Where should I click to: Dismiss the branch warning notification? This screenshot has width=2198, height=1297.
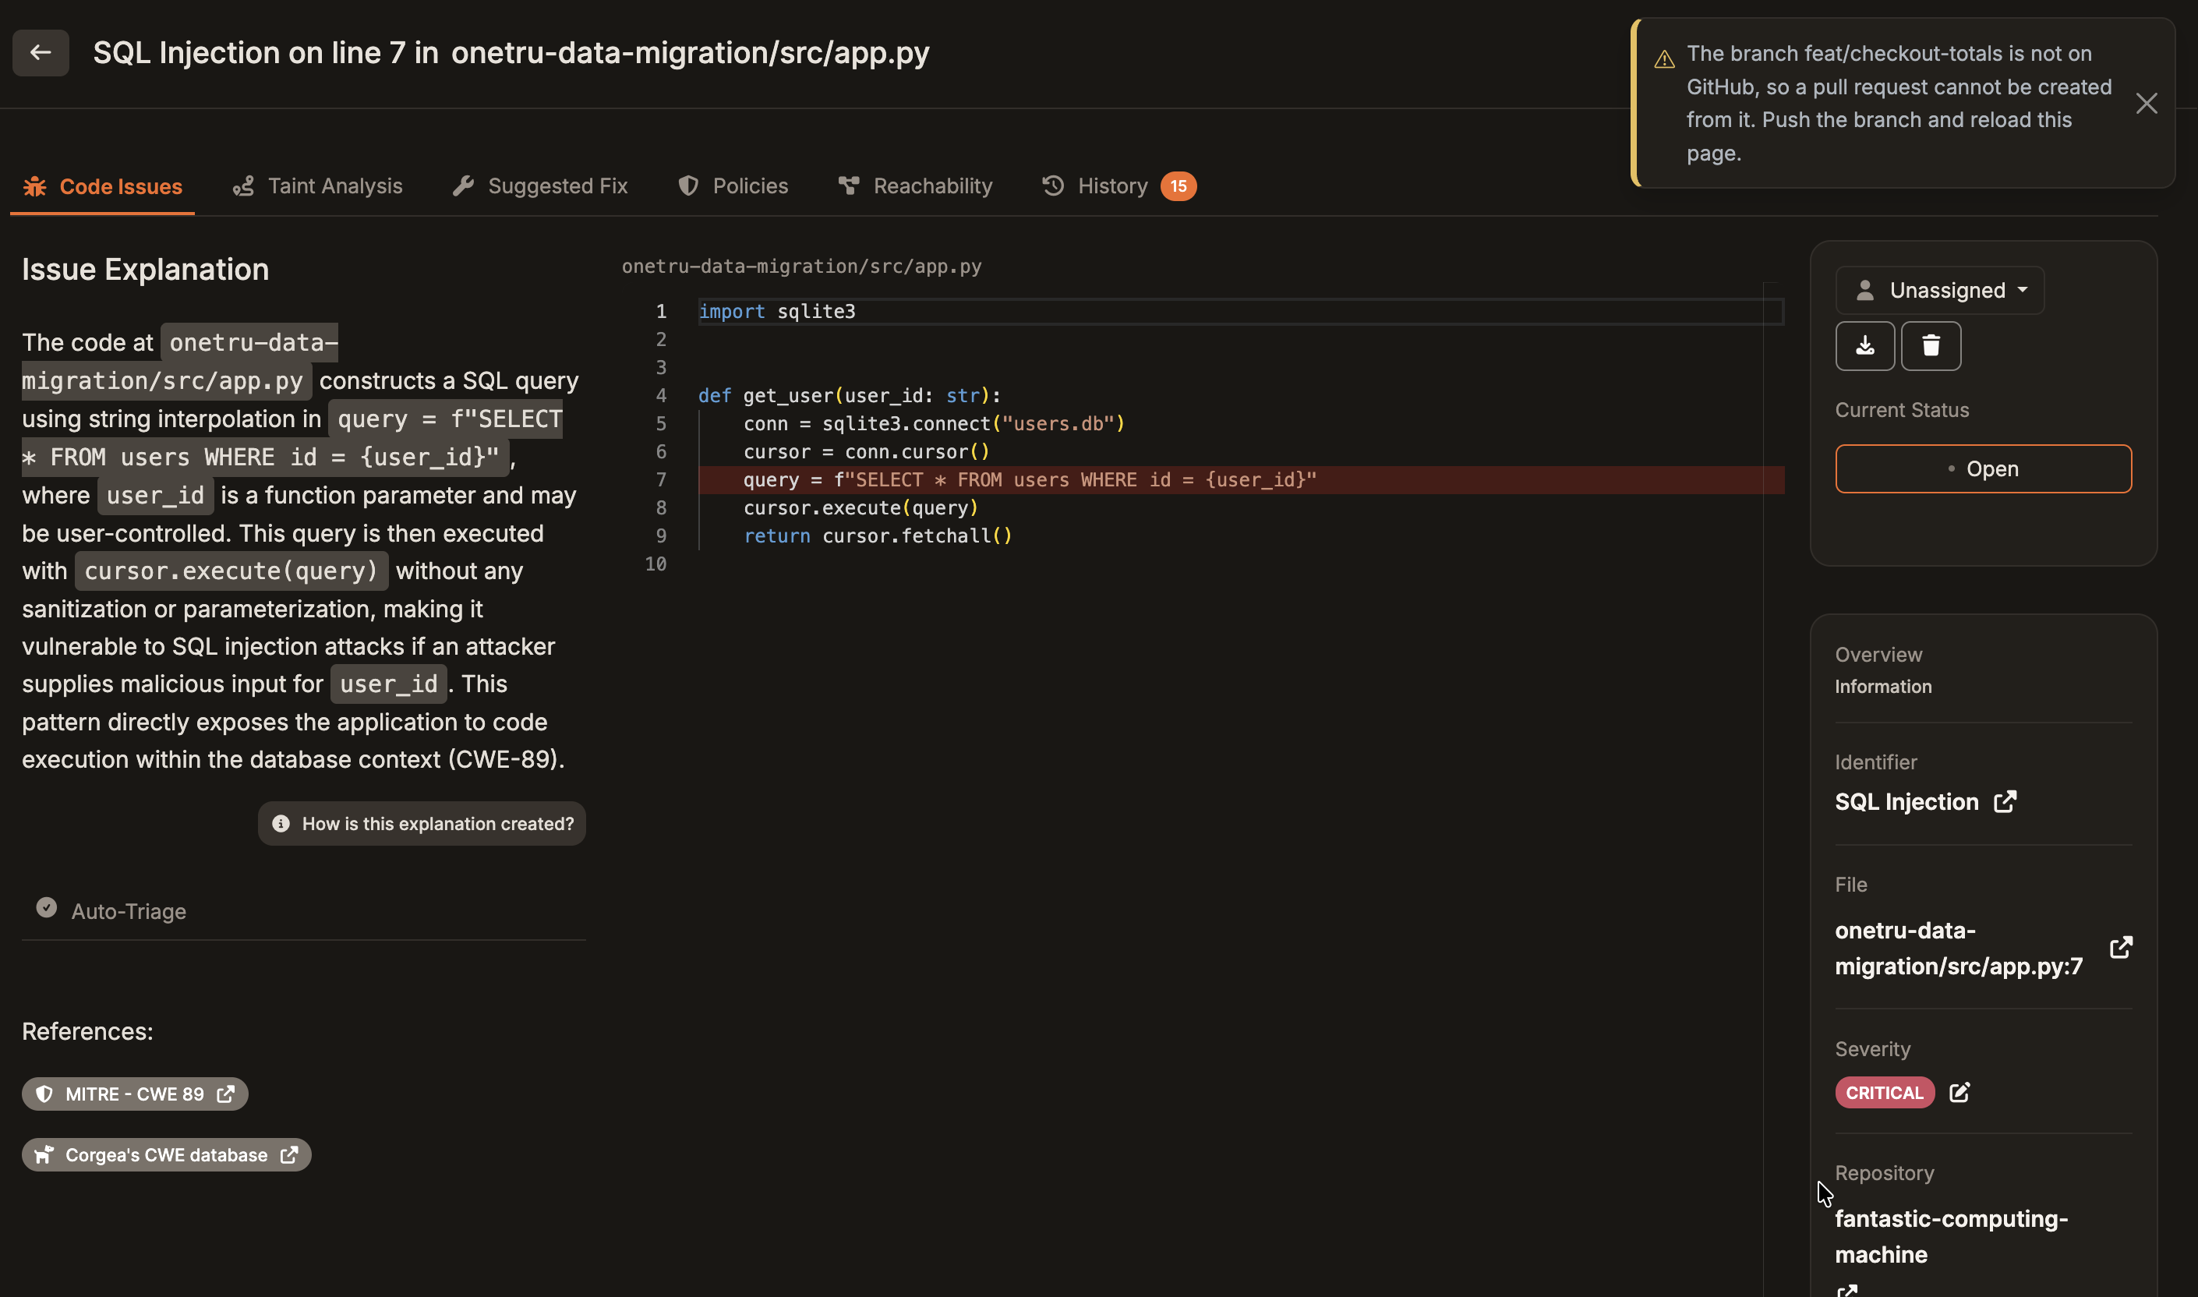pyautogui.click(x=2147, y=103)
